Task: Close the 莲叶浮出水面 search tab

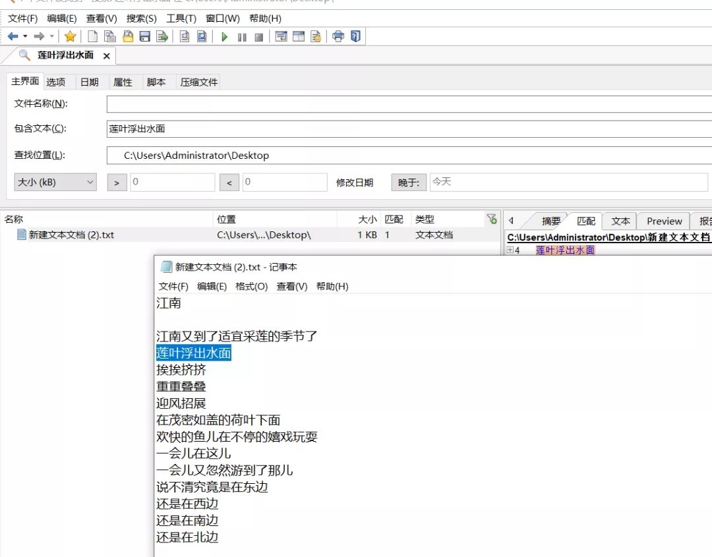Action: (106, 56)
